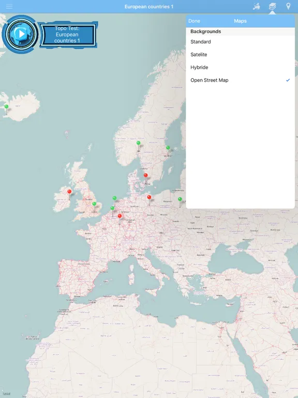Screen dimensions: 298x398
Task: Open the Legal link on the map
Action: [x=7, y=394]
